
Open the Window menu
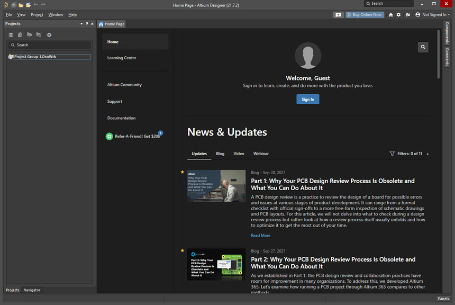click(56, 14)
